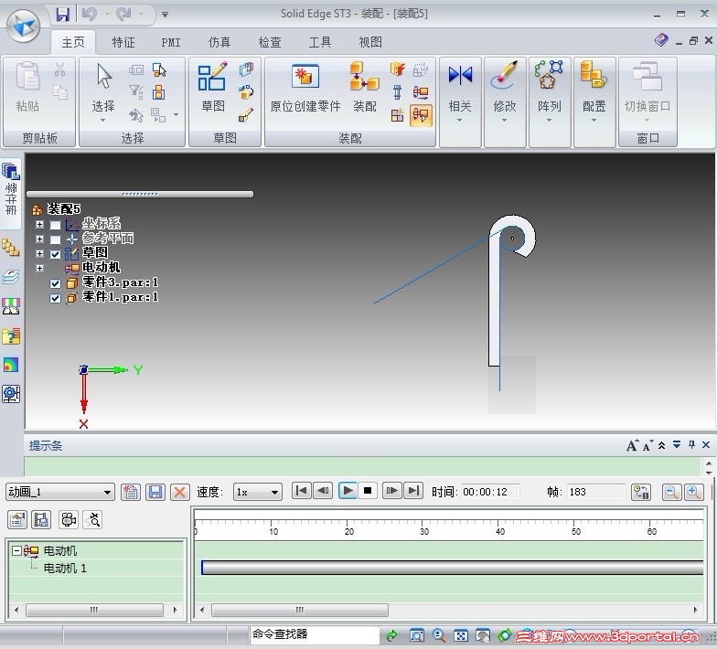Expand the 参考平面 tree node
717x649 pixels.
tap(40, 239)
